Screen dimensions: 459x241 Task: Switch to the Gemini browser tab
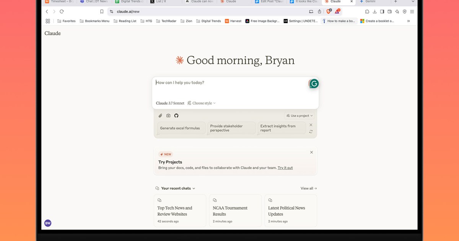[370, 2]
